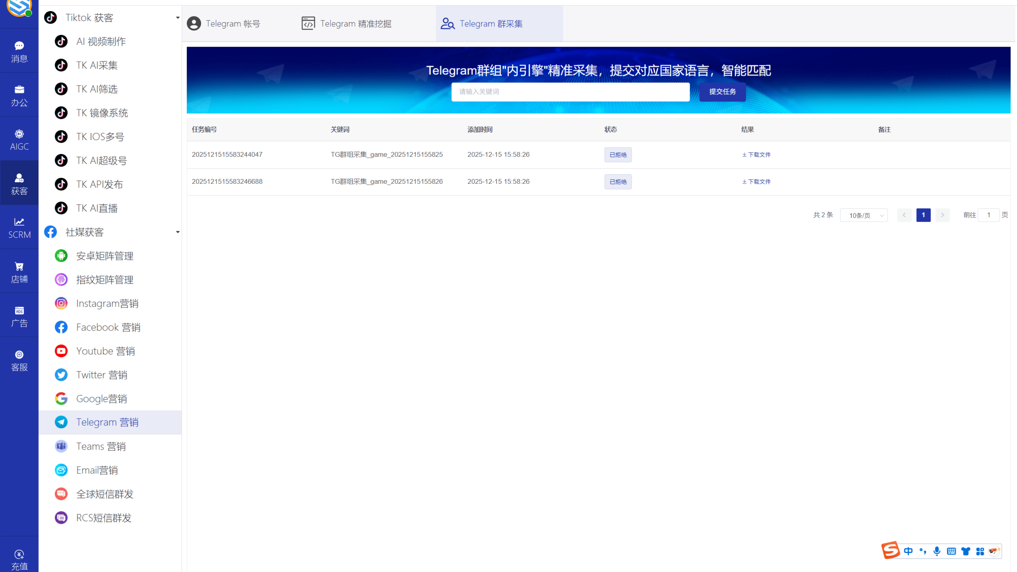Click the 已拒绝 status badge on first row
This screenshot has width=1017, height=572.
(x=617, y=155)
